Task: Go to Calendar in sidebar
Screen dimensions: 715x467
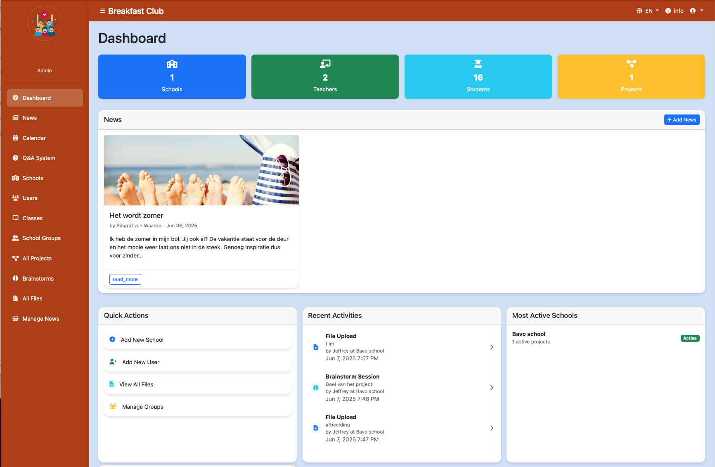Action: pyautogui.click(x=34, y=138)
